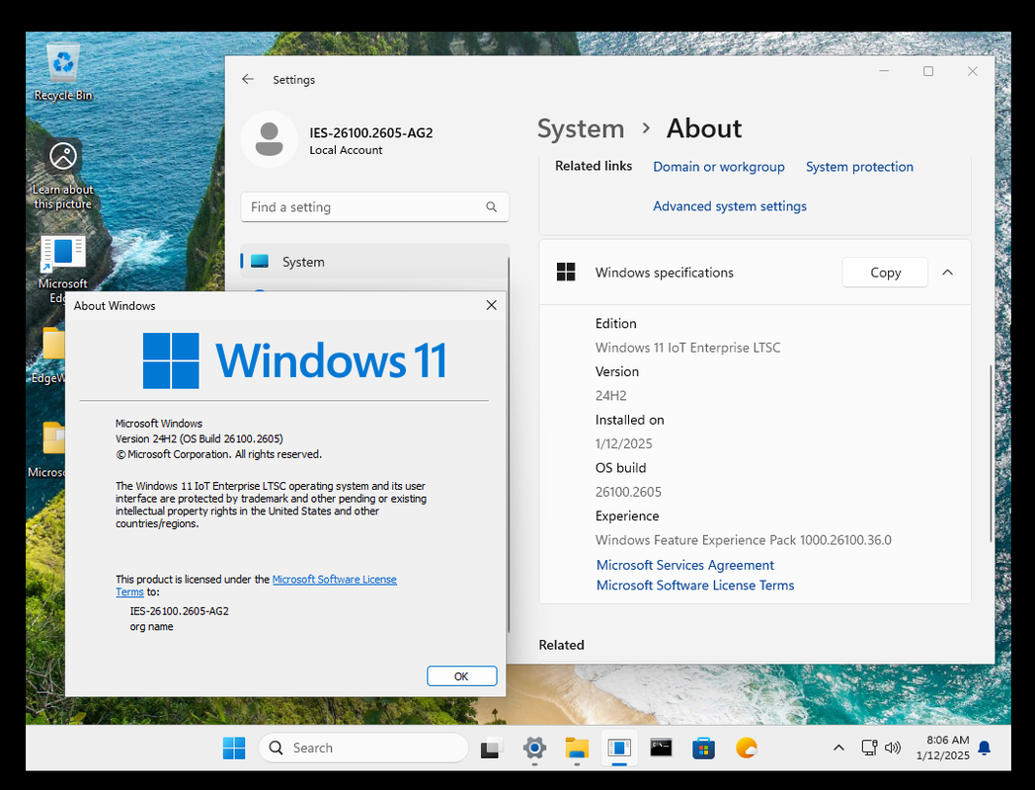Close the About Windows dialog
The image size is (1035, 790).
coord(491,305)
